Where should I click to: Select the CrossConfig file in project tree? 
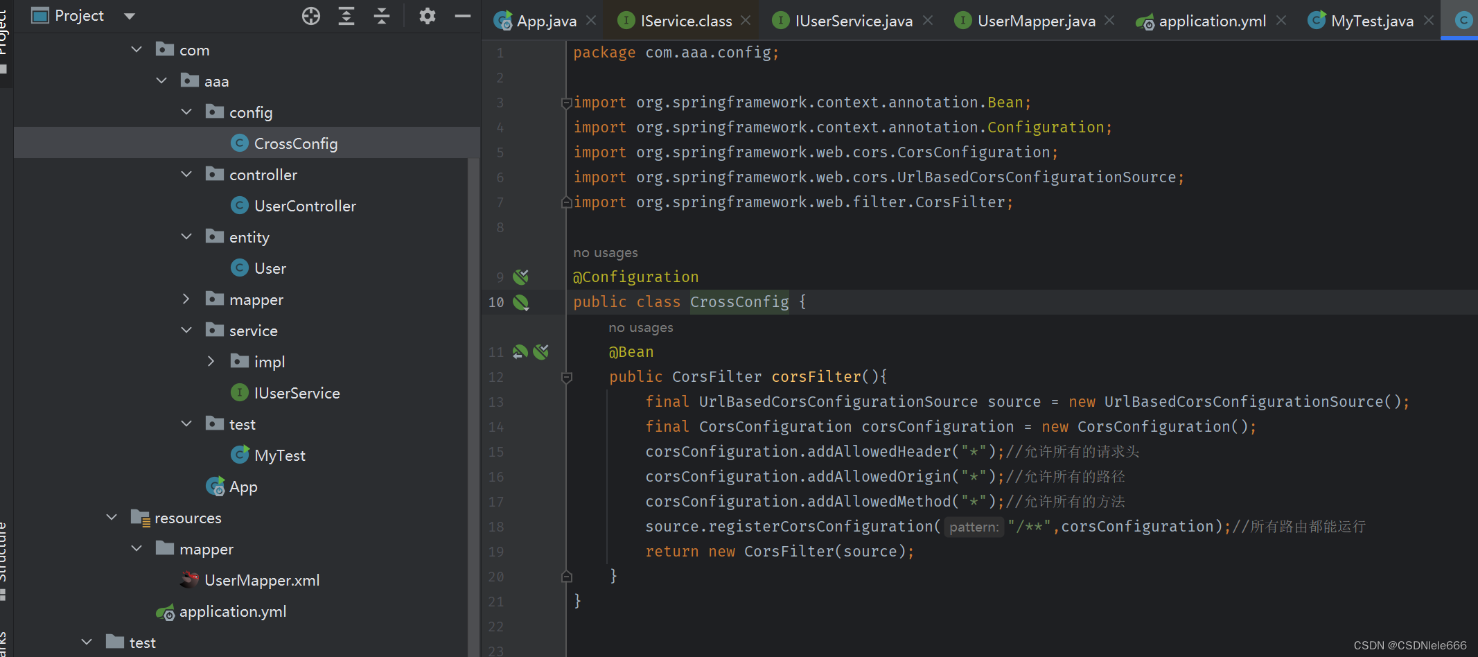(295, 143)
